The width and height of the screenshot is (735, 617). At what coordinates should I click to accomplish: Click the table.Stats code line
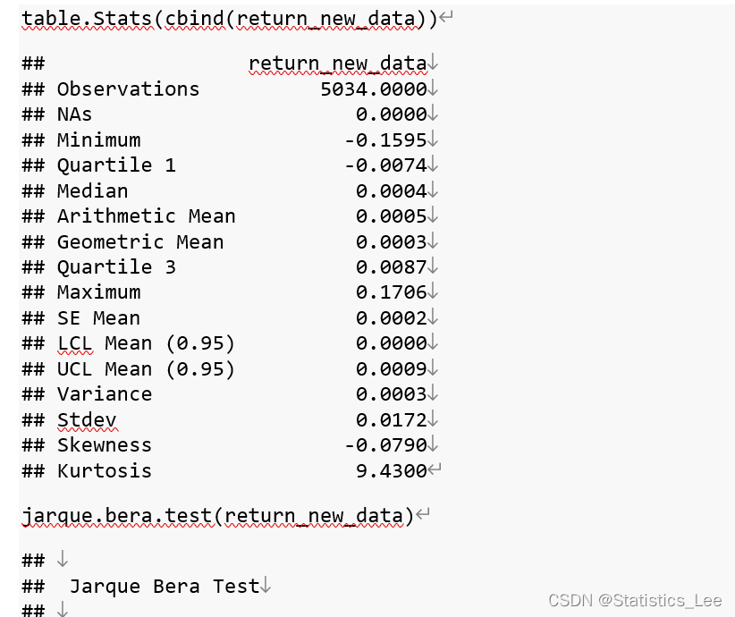point(230,19)
